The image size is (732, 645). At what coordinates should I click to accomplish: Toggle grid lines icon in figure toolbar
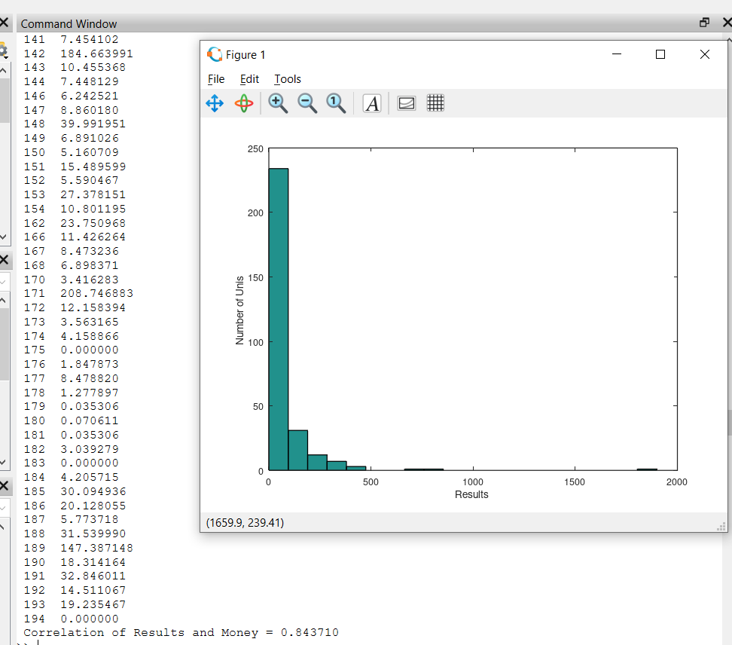(435, 103)
